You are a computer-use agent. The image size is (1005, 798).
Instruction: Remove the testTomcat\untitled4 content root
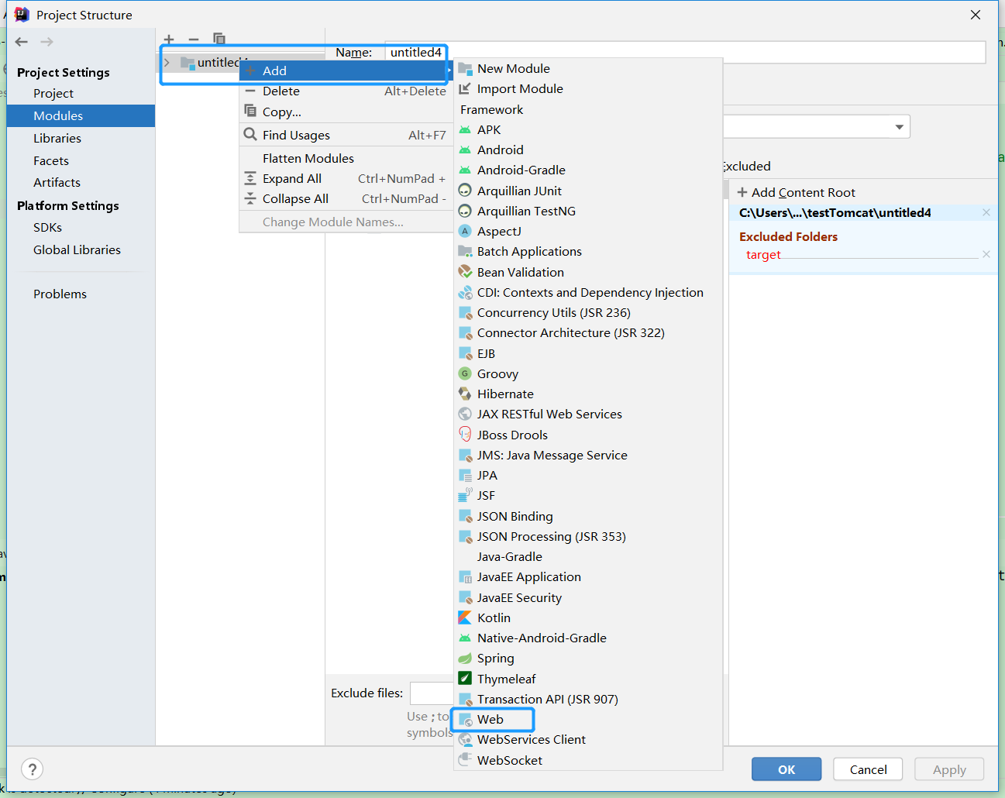point(985,212)
